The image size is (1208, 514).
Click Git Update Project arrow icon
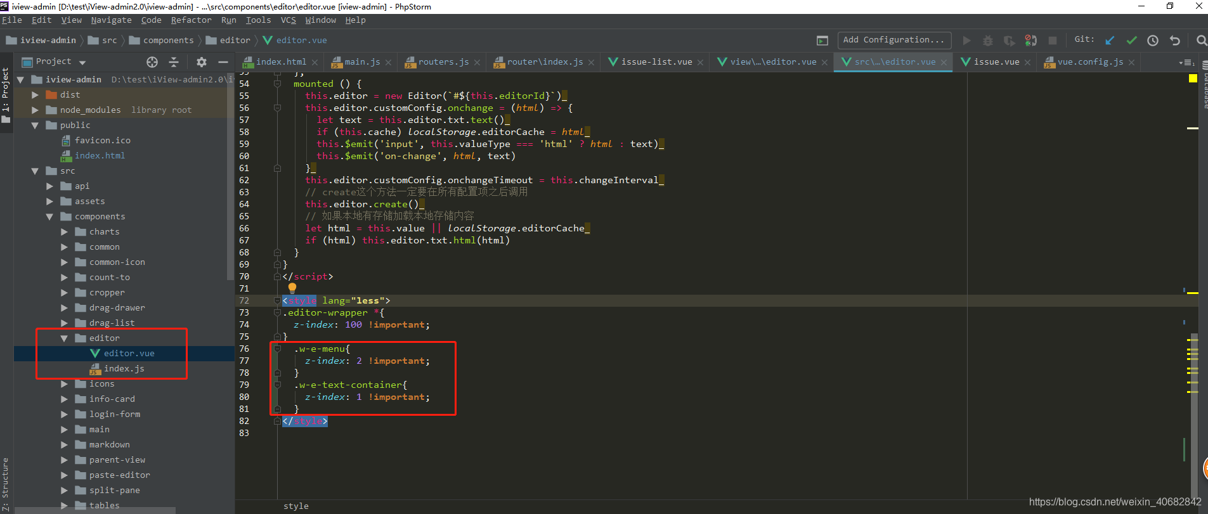coord(1110,41)
